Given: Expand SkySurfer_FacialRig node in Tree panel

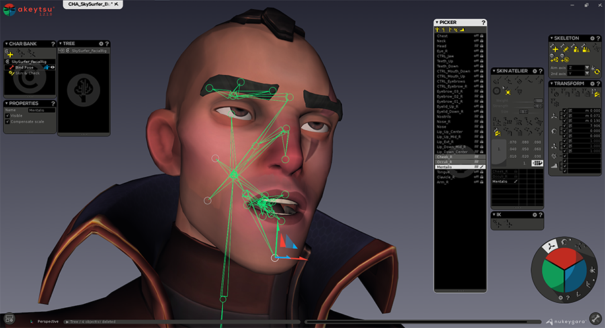Looking at the screenshot, I should coord(61,50).
